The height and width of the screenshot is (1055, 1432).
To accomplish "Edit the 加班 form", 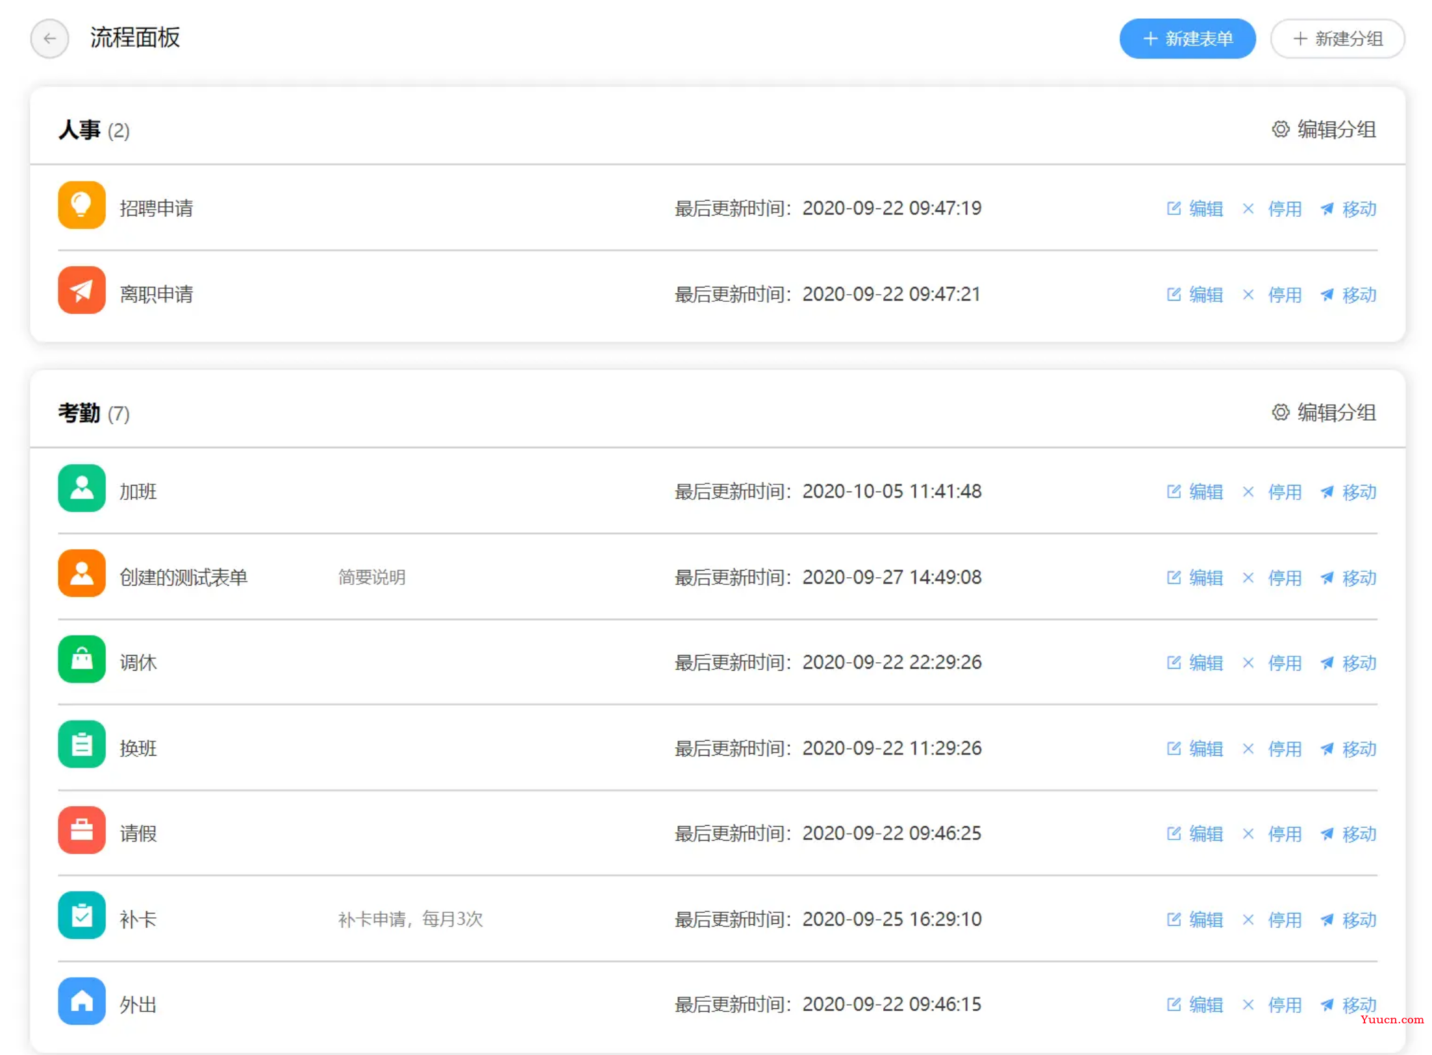I will coord(1194,491).
